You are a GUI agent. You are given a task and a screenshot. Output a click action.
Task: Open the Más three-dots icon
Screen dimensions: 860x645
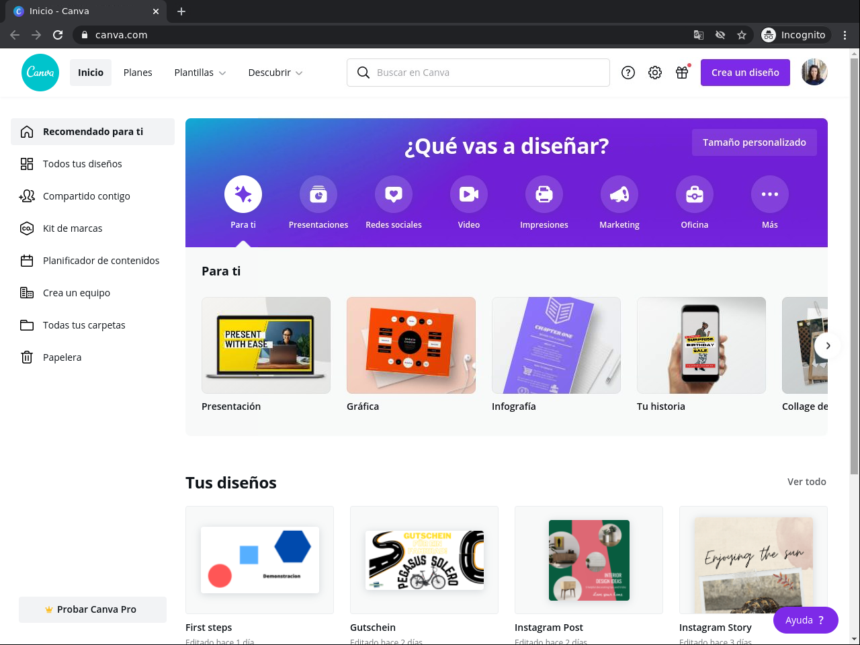pyautogui.click(x=770, y=194)
